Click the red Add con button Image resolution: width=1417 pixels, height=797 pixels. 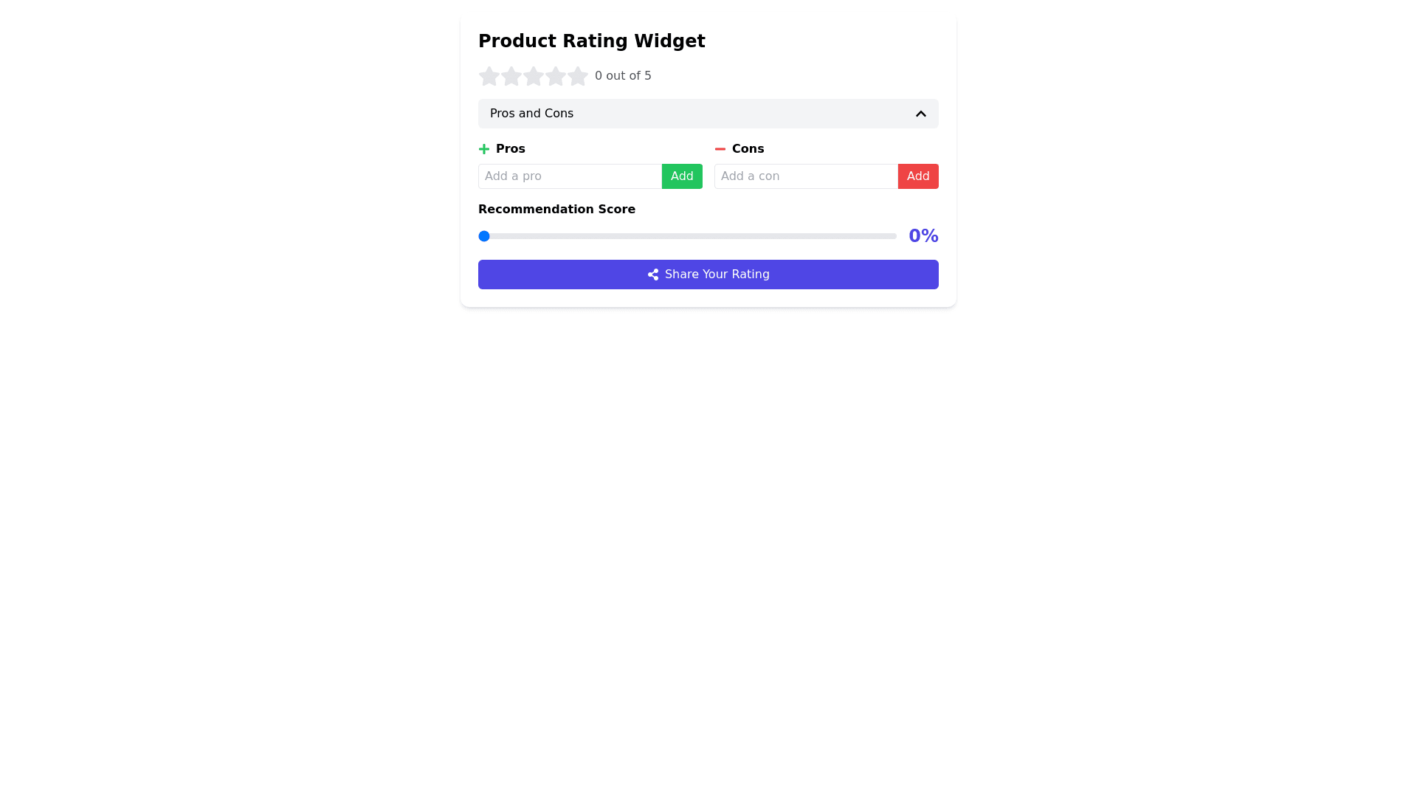point(917,176)
